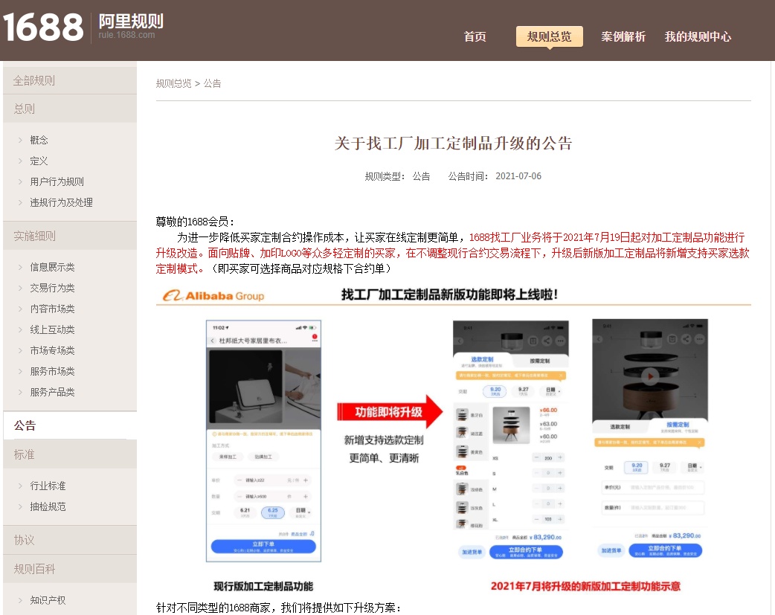The height and width of the screenshot is (615, 775).
Task: Click the 现行版加工定制品功能 phone screenshot
Action: pos(263,440)
